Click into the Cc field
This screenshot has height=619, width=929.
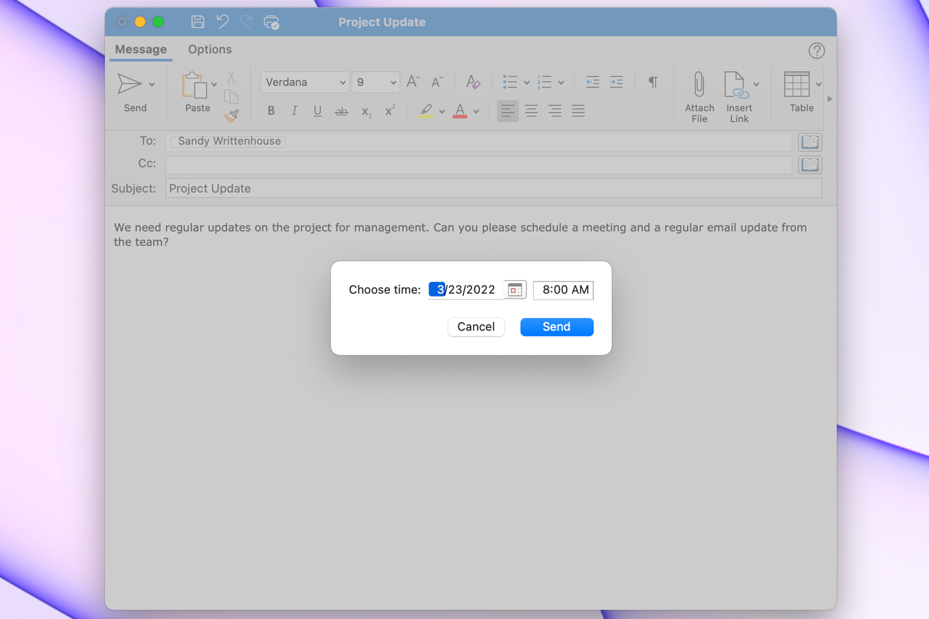click(x=479, y=165)
